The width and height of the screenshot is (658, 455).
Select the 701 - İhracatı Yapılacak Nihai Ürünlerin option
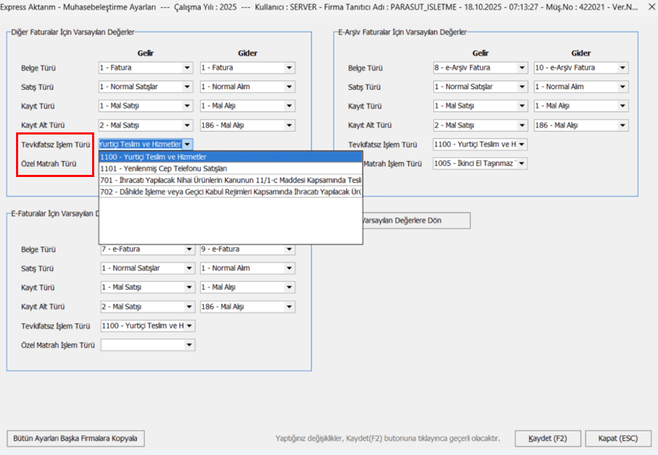click(x=230, y=180)
